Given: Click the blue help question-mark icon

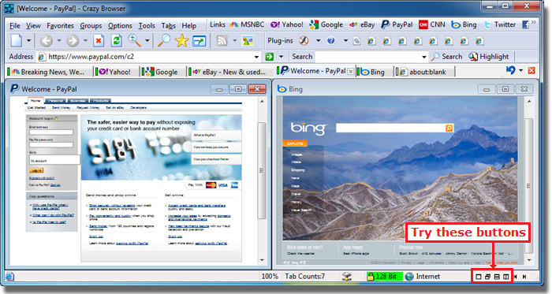Looking at the screenshot, I should click(331, 41).
